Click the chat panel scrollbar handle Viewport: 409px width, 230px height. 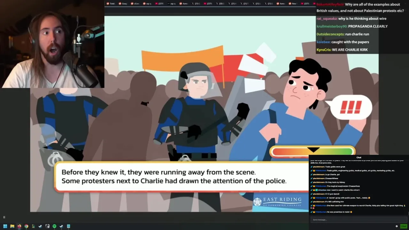[408, 213]
